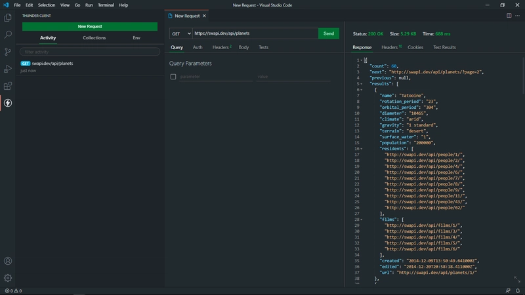
Task: Click the green New Request button
Action: point(90,26)
